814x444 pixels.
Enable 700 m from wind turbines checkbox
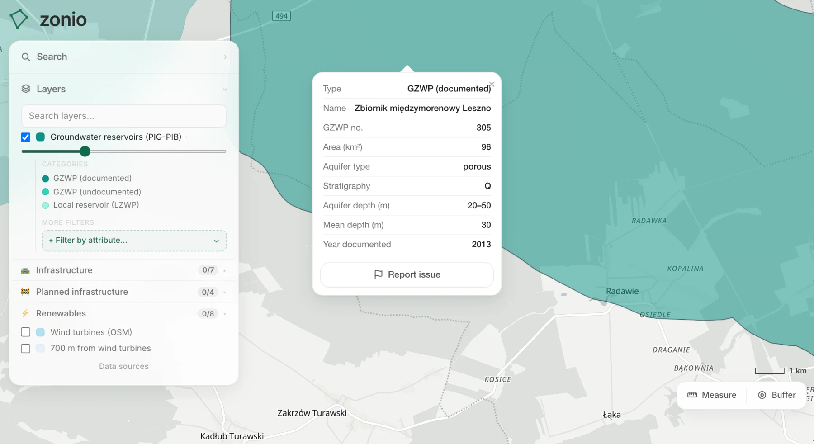coord(26,349)
